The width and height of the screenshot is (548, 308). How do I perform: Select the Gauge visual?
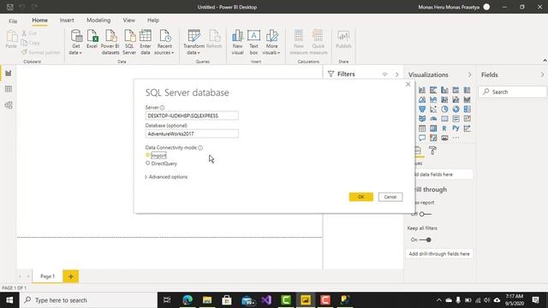(433, 119)
